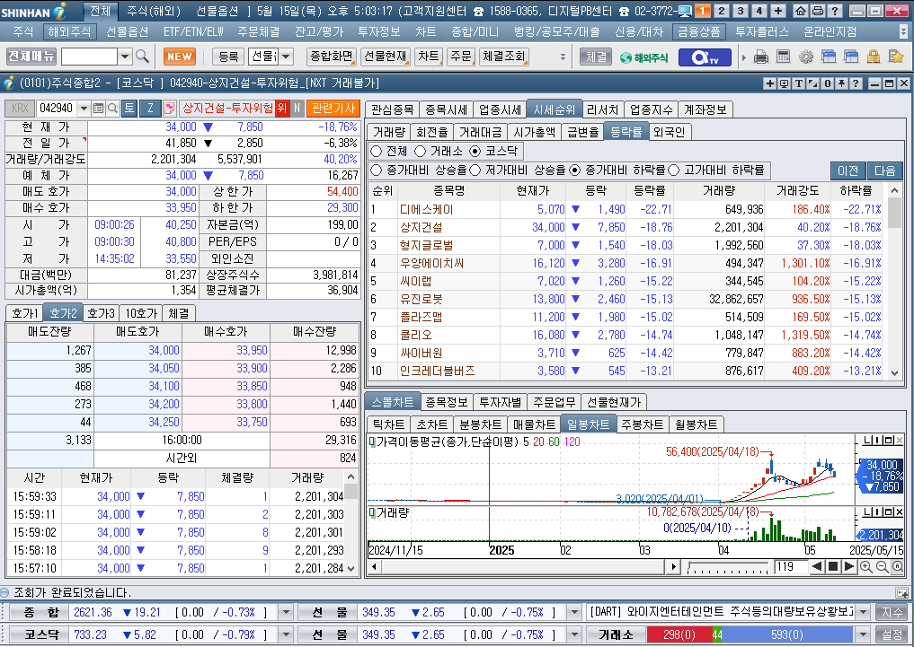Switch to the 주봉차트 tab
The width and height of the screenshot is (914, 647).
(x=643, y=424)
